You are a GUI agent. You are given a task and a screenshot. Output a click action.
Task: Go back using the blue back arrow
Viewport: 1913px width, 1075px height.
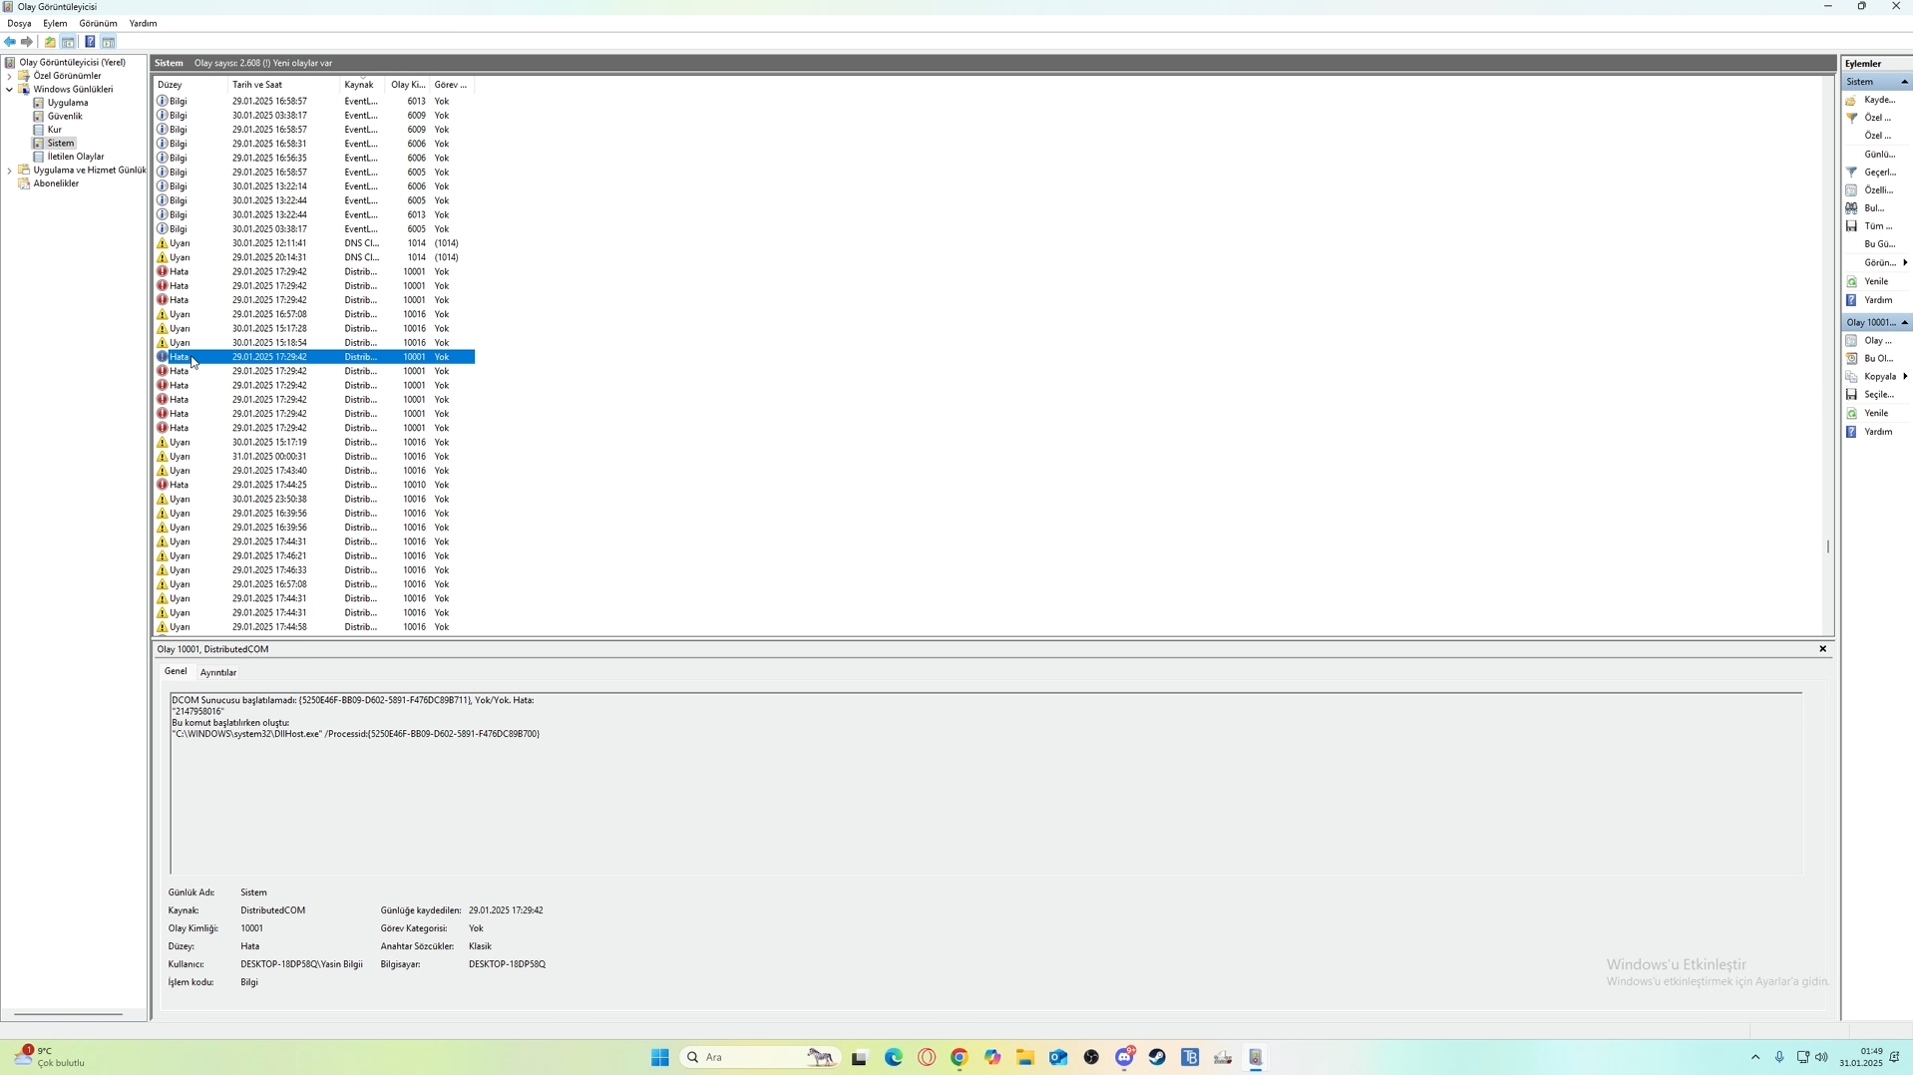[10, 42]
